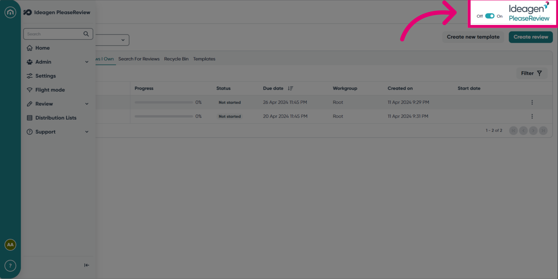Viewport: 558px width, 279px height.
Task: Go to next page of results
Action: click(x=533, y=130)
